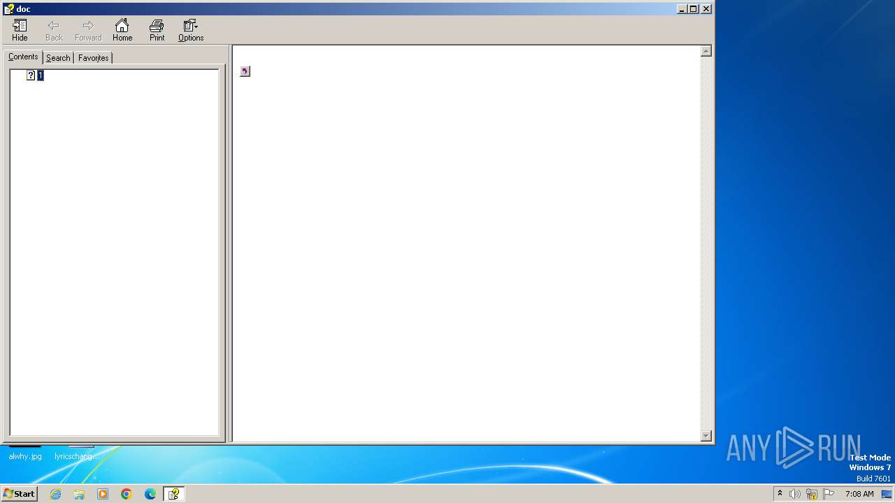
Task: Show hidden icons in the system tray
Action: point(780,494)
